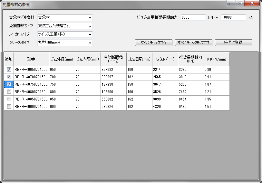Image resolution: width=262 pixels, height=183 pixels.
Task: Open the シリーズタイプ dropdown
Action: click(x=65, y=43)
